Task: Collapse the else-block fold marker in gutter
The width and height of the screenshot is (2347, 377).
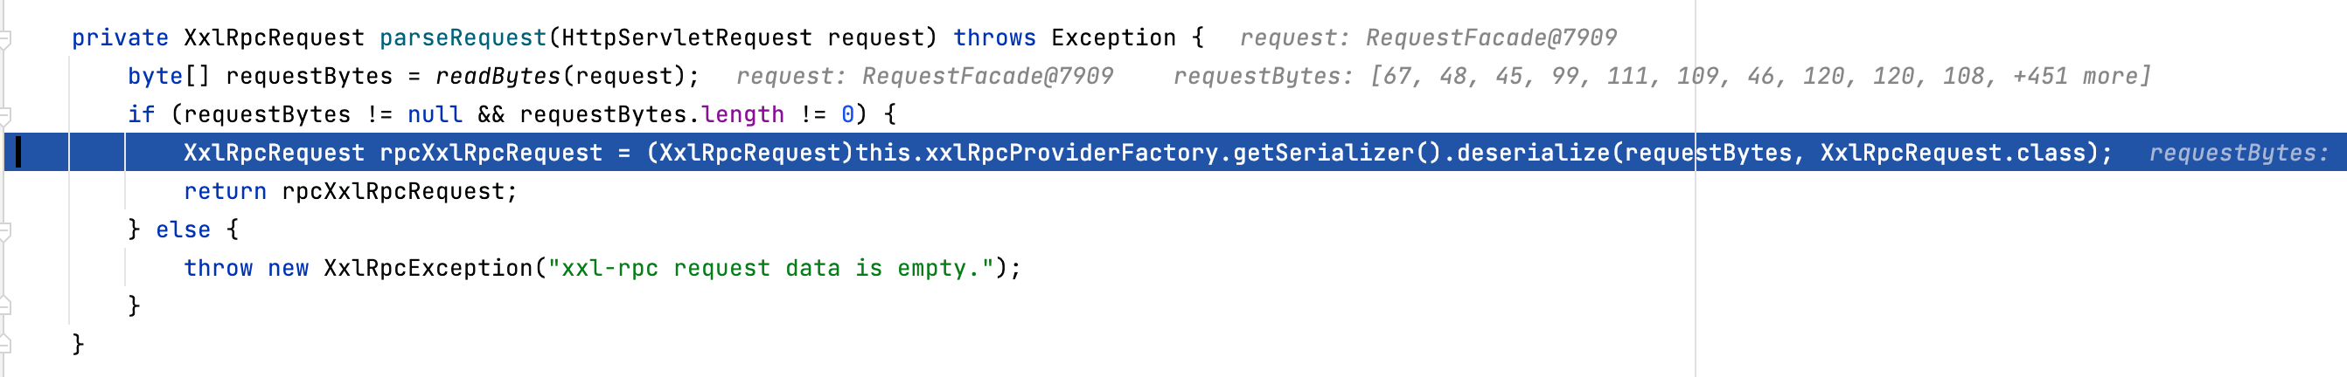Action: [5, 230]
